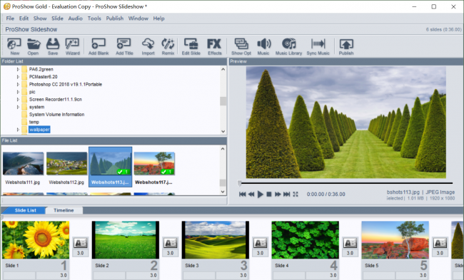Save the slideshow with Save icon
464x280 pixels.
[53, 47]
